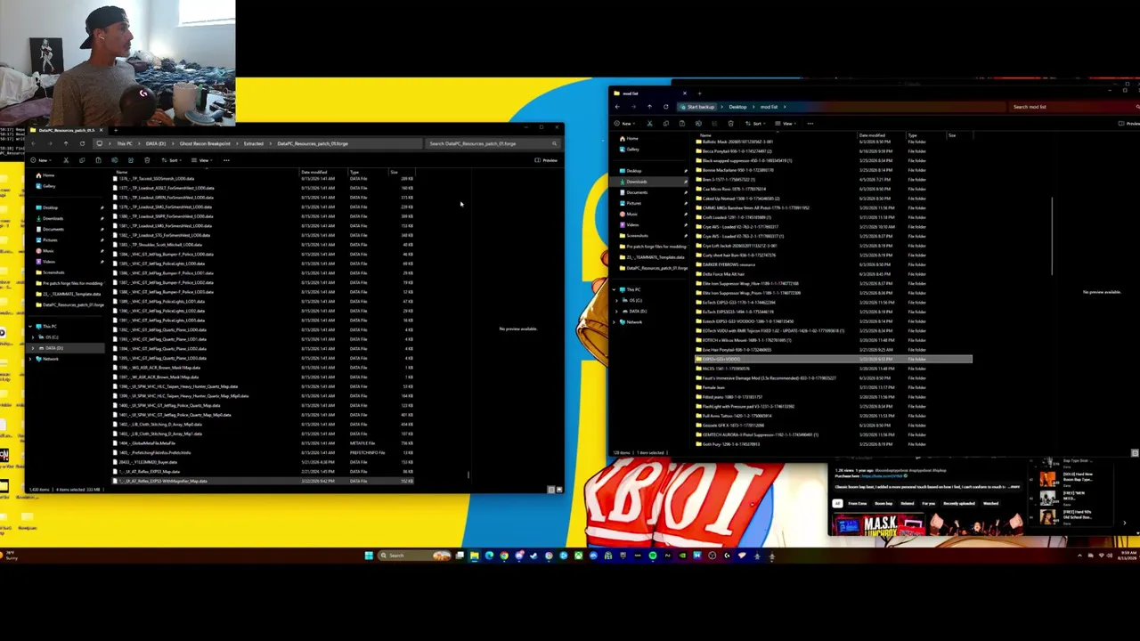Click Copy in the mod list window toolbar
1140x641 pixels.
tap(665, 124)
